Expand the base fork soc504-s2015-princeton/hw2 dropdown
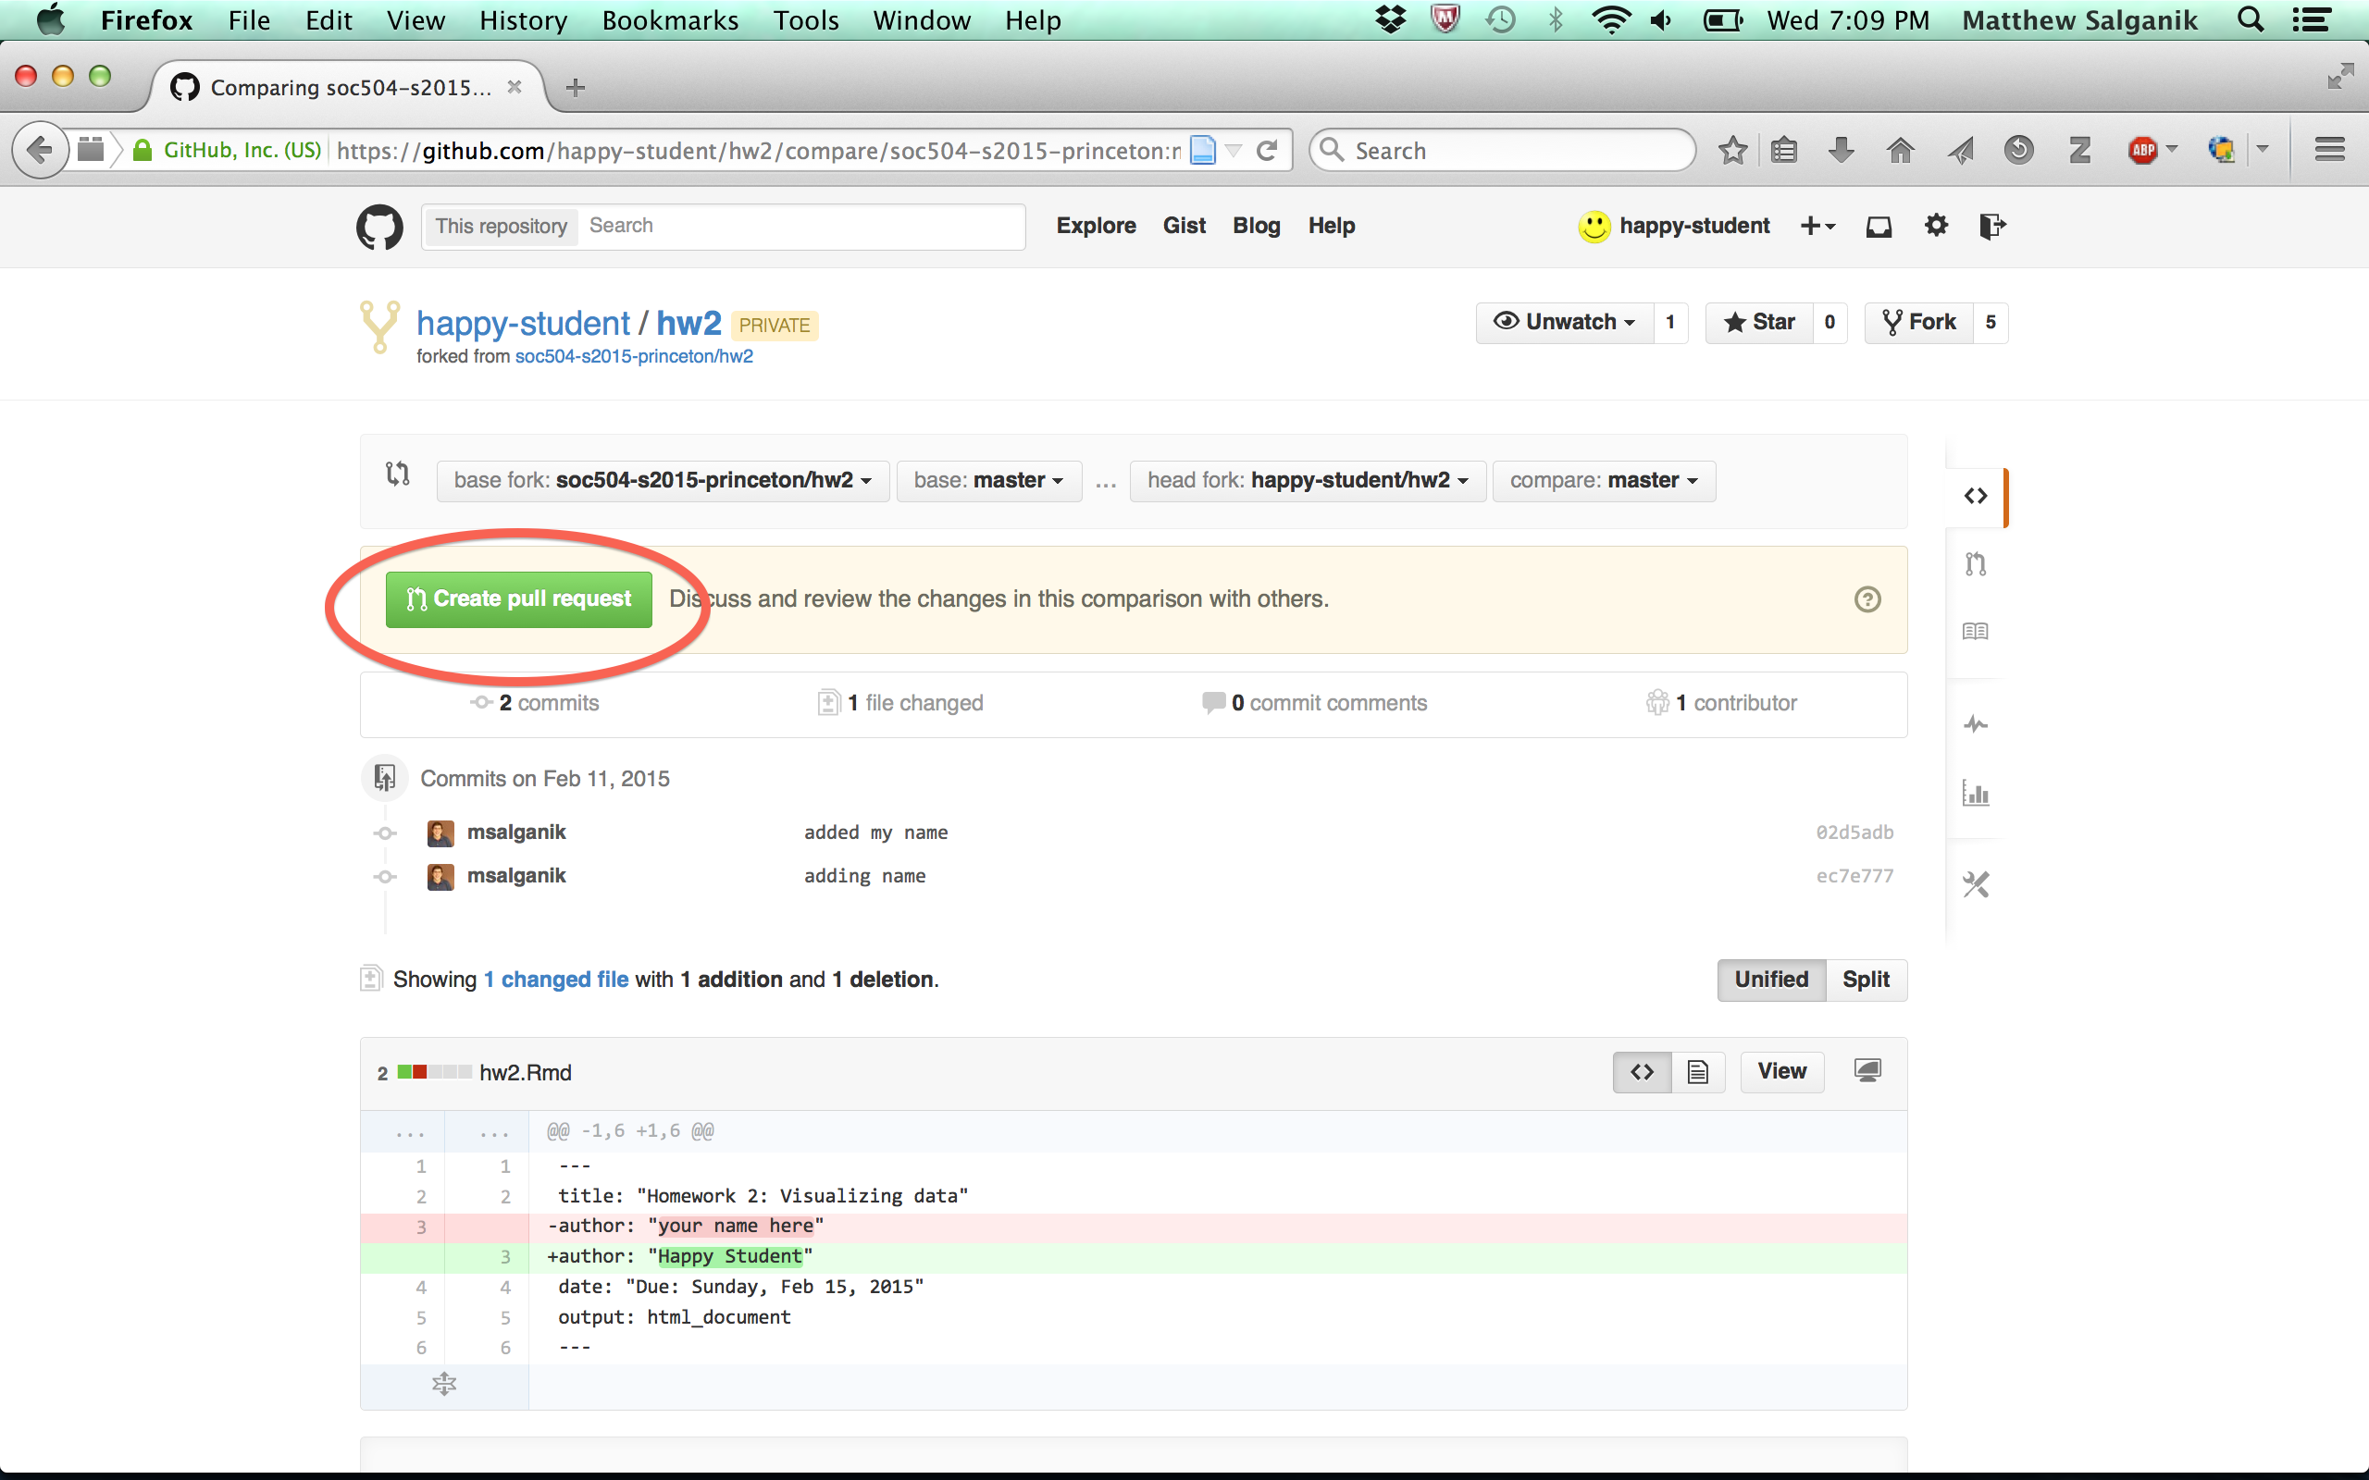Screen dimensions: 2369x1480 pyautogui.click(x=663, y=481)
